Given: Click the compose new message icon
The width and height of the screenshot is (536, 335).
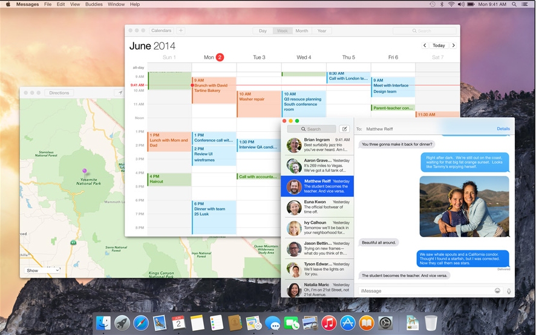Looking at the screenshot, I should click(x=344, y=129).
